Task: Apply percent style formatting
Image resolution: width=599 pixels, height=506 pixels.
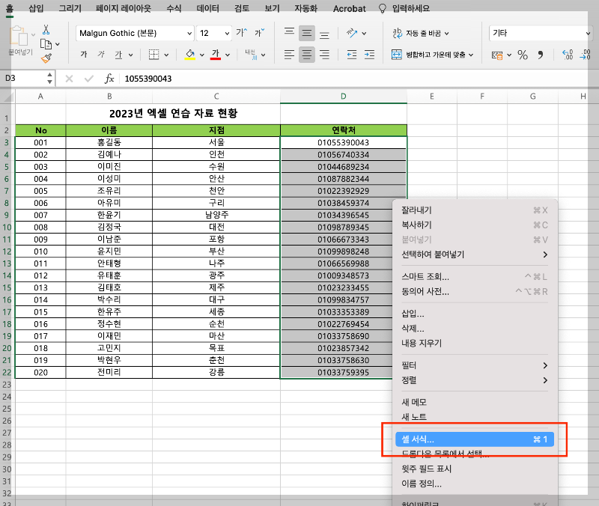Action: [x=522, y=53]
